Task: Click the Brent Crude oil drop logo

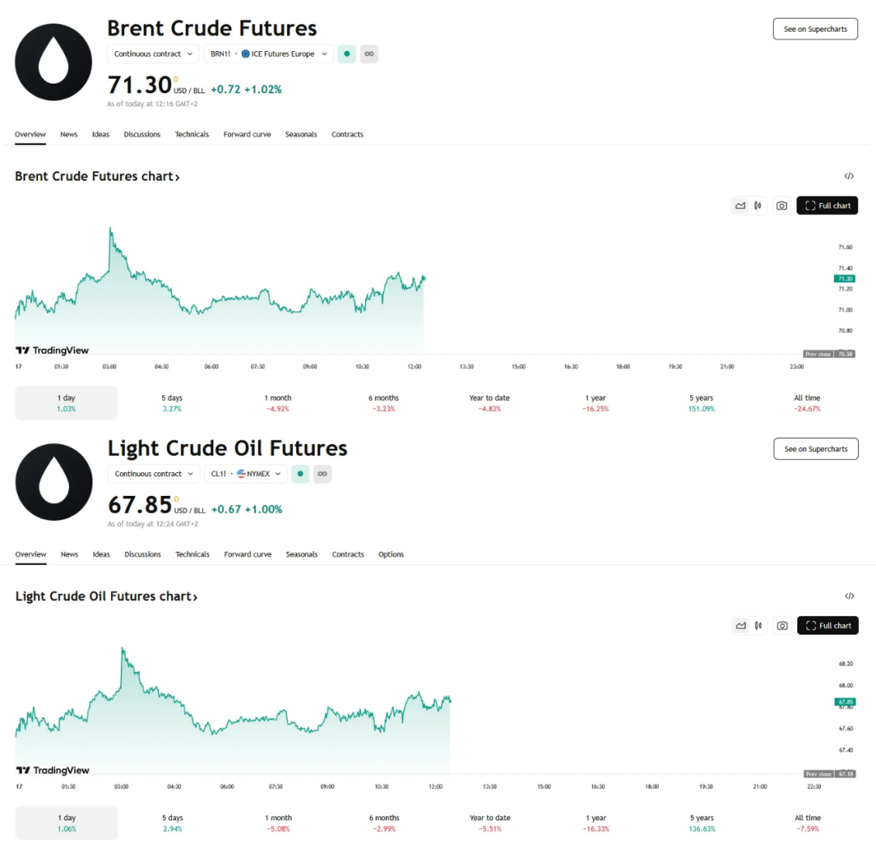Action: (x=54, y=62)
